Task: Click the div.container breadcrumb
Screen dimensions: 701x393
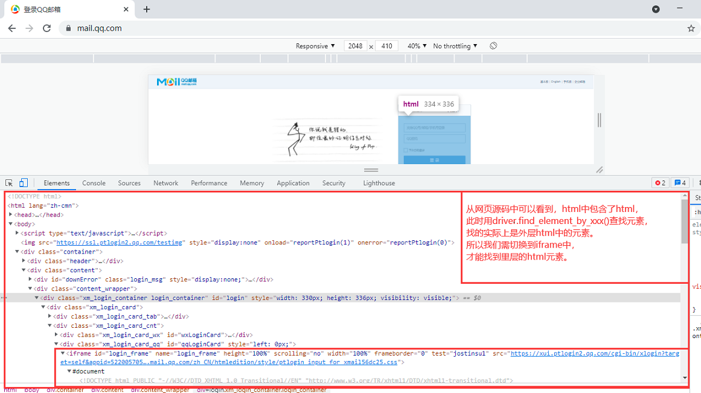Action: point(65,390)
